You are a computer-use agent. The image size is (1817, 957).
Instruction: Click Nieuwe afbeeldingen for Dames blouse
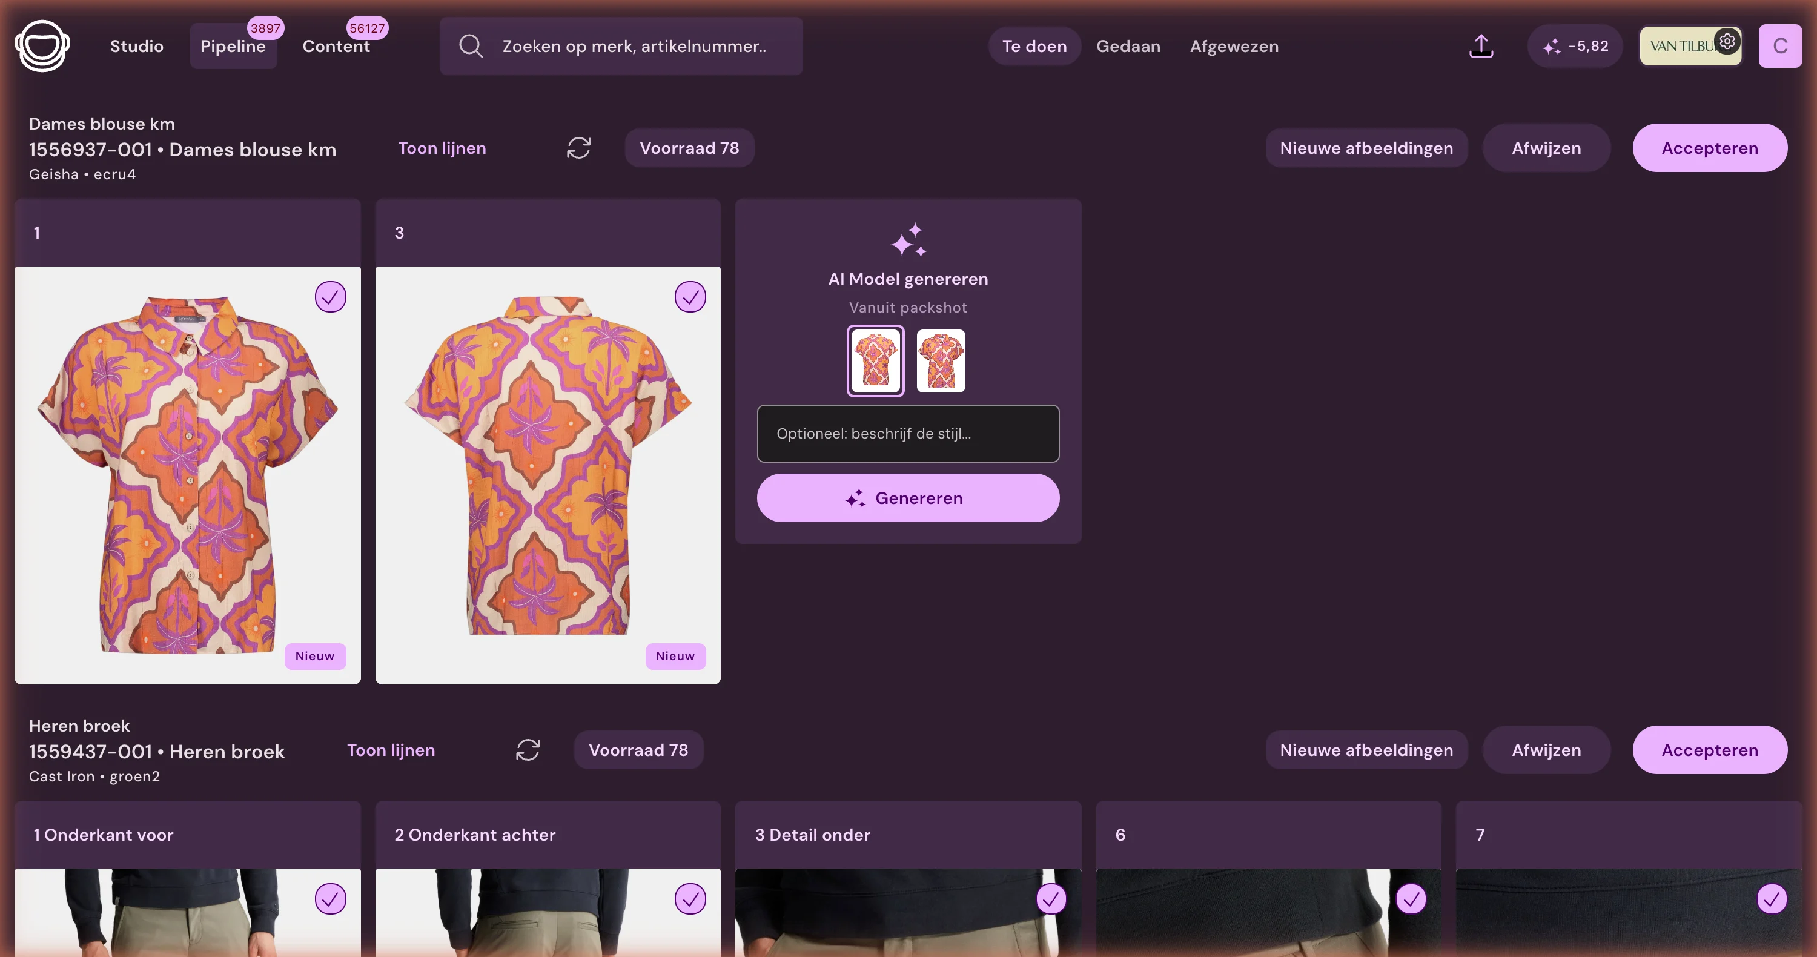pos(1366,148)
